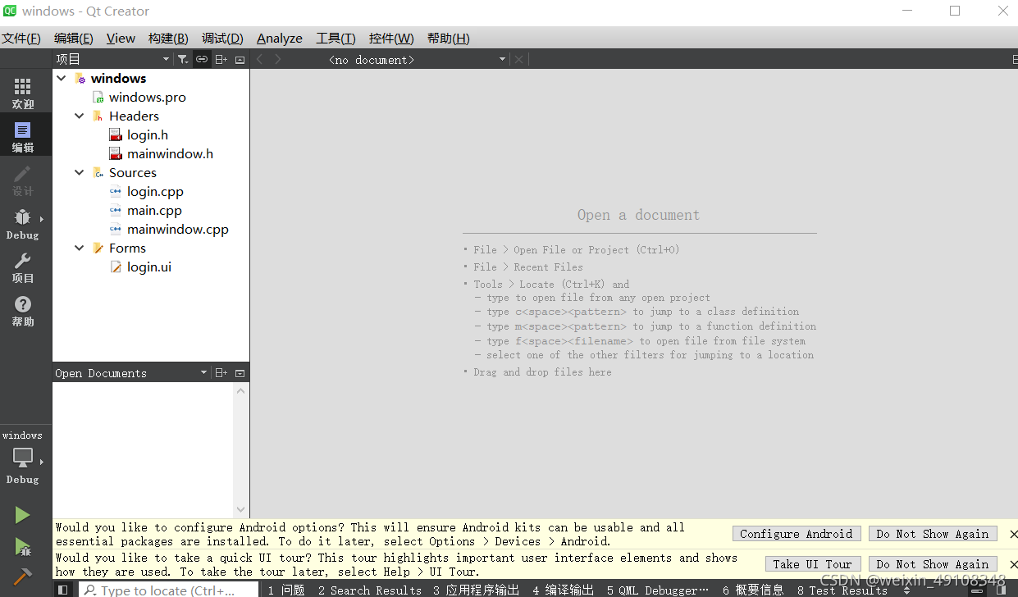
Task: Close the current document with X
Action: tap(518, 59)
